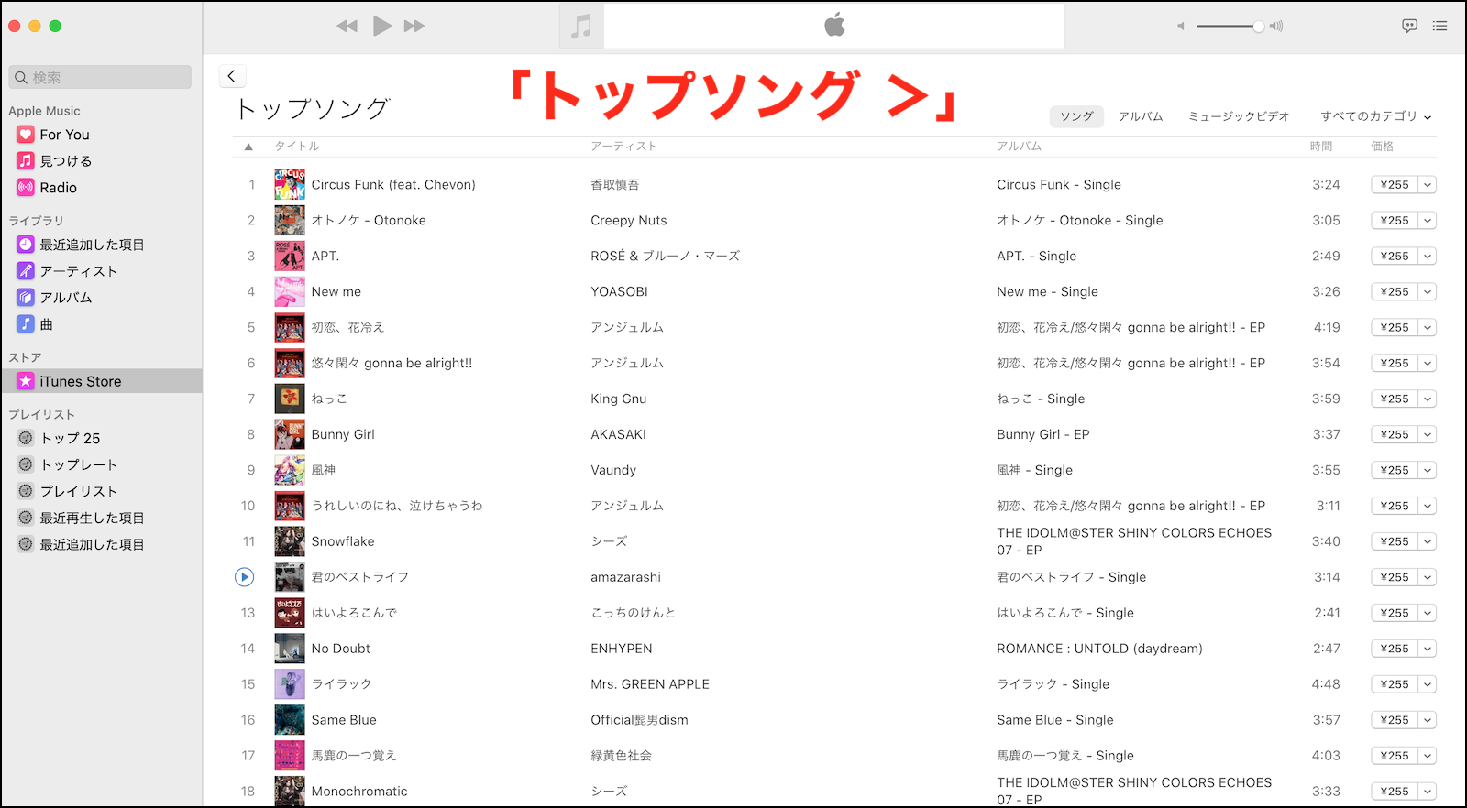Click the ライラック album artwork
Screen dimensions: 1467x808
(290, 685)
